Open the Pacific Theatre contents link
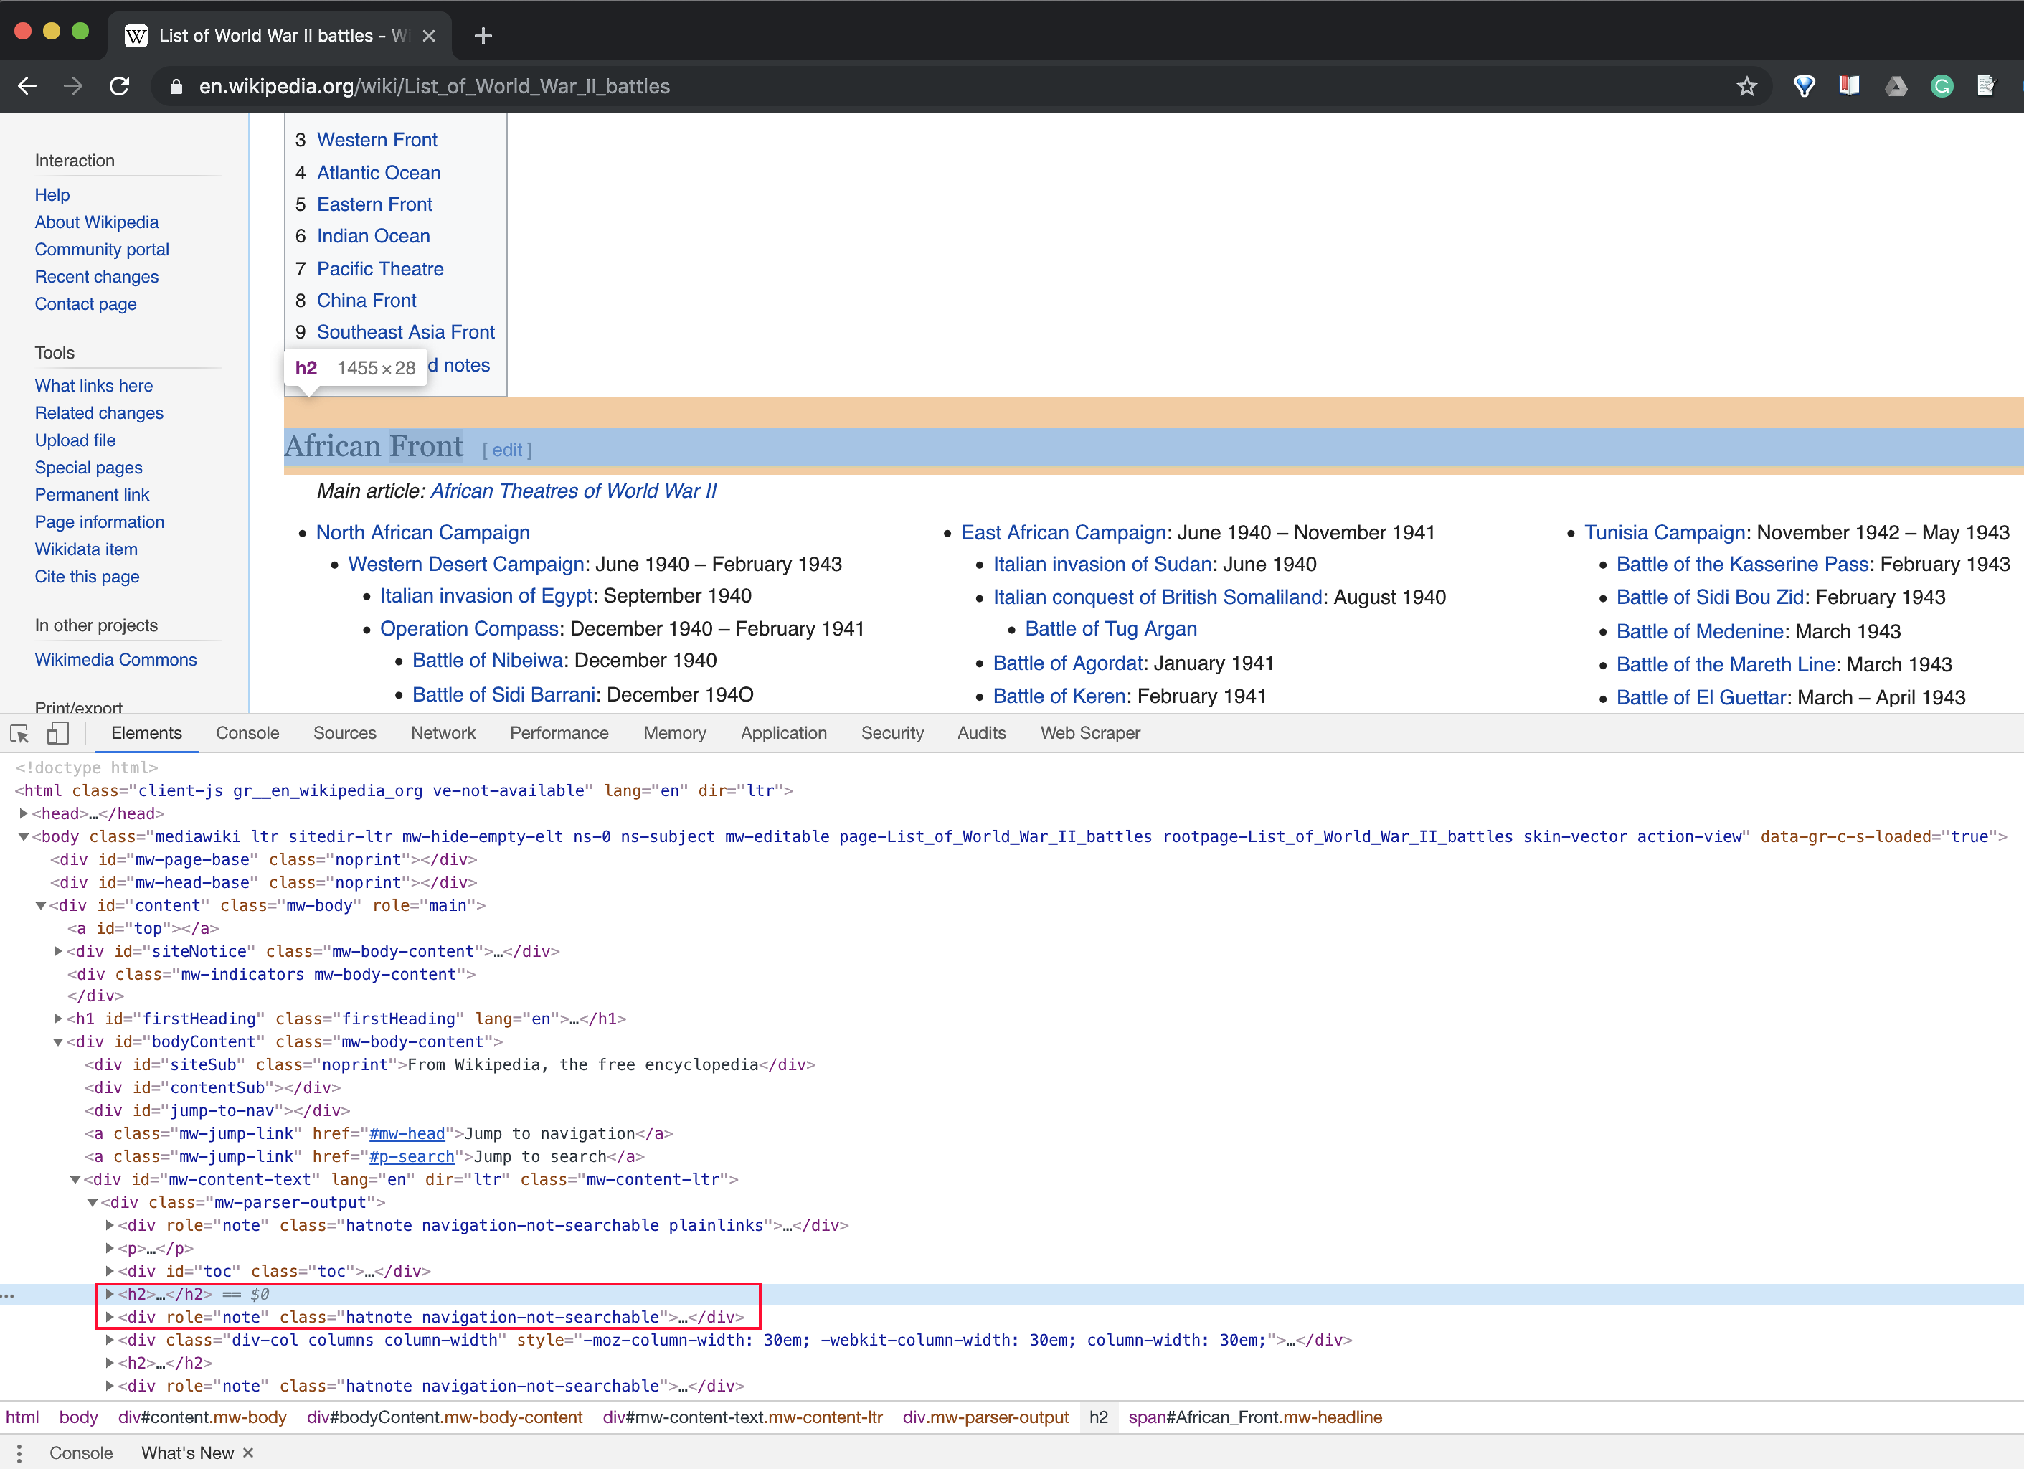The height and width of the screenshot is (1469, 2024). [x=379, y=269]
